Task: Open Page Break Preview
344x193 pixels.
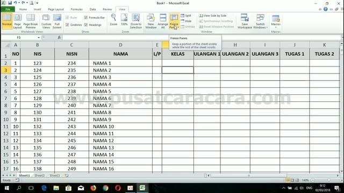Action: [x=31, y=21]
